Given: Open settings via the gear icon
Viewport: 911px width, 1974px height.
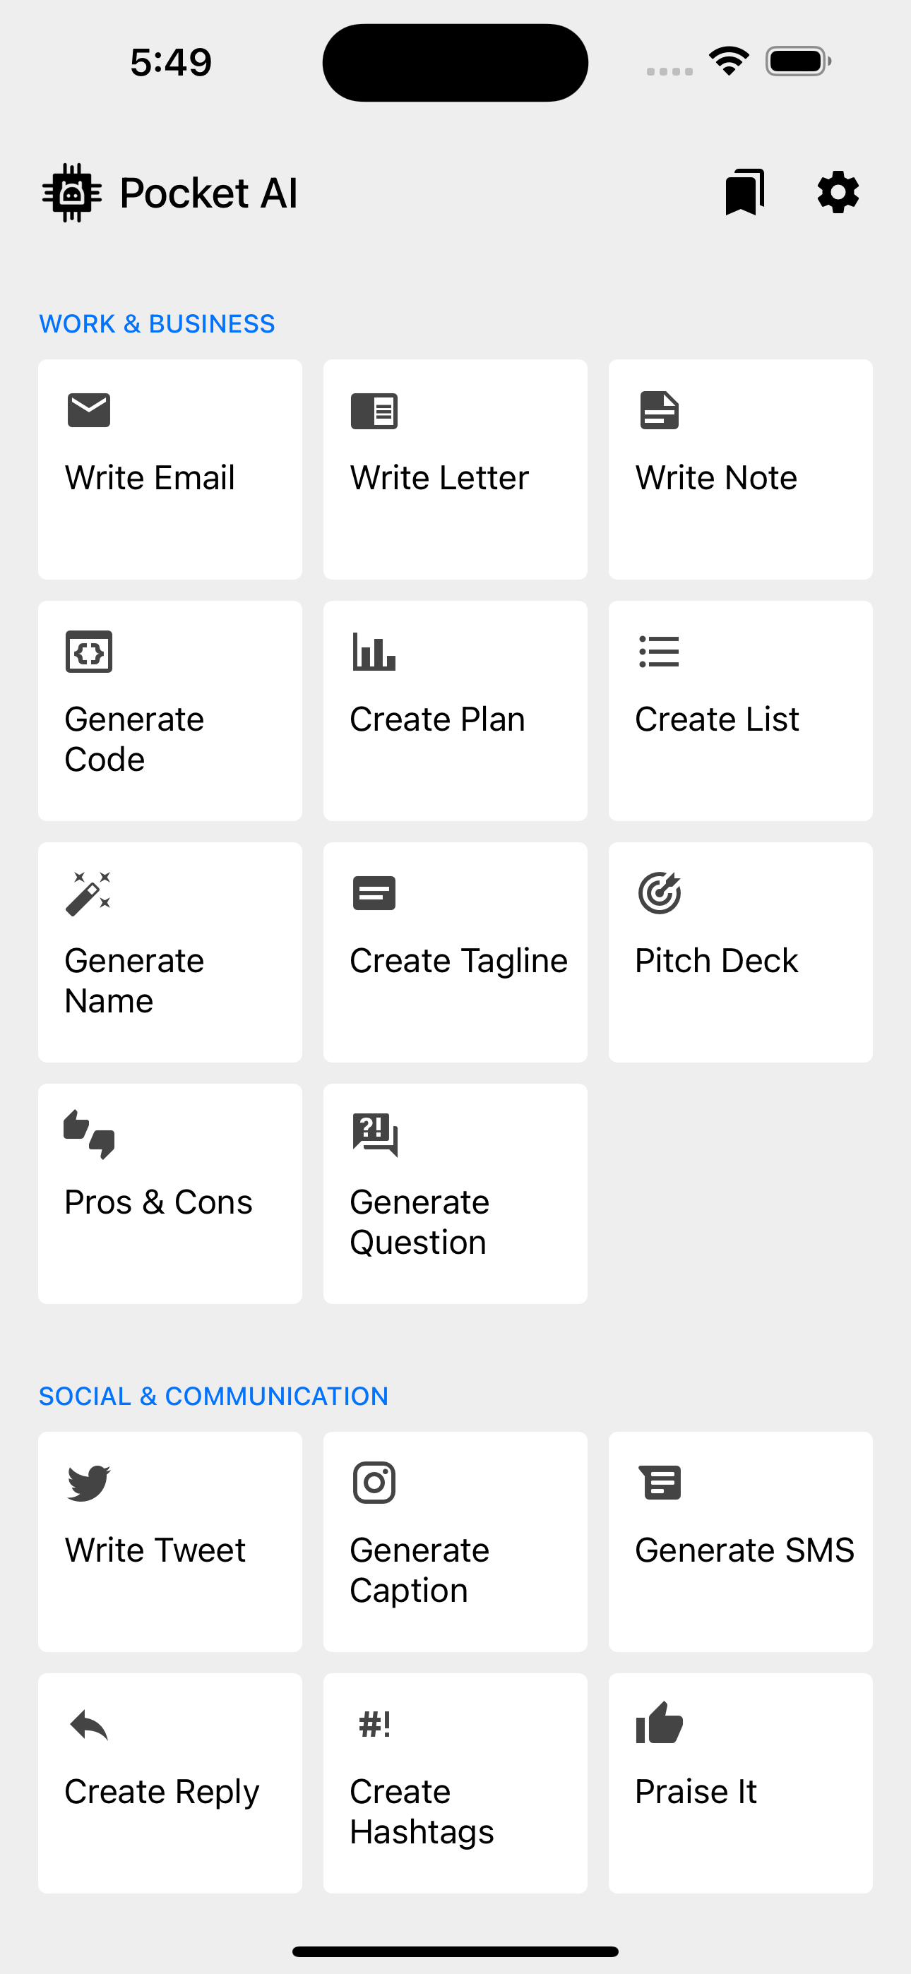Looking at the screenshot, I should tap(838, 192).
